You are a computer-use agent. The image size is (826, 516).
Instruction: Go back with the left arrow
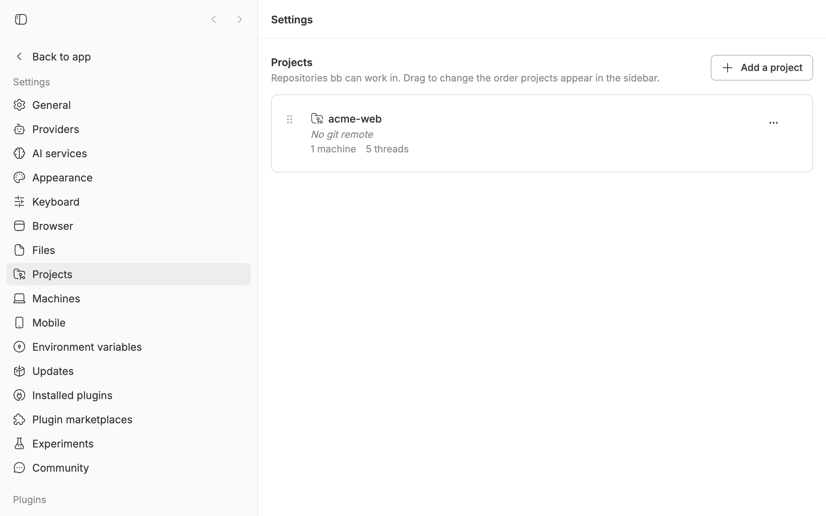214,19
